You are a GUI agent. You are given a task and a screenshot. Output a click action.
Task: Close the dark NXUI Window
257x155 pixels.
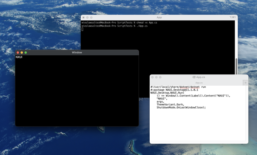pos(18,52)
